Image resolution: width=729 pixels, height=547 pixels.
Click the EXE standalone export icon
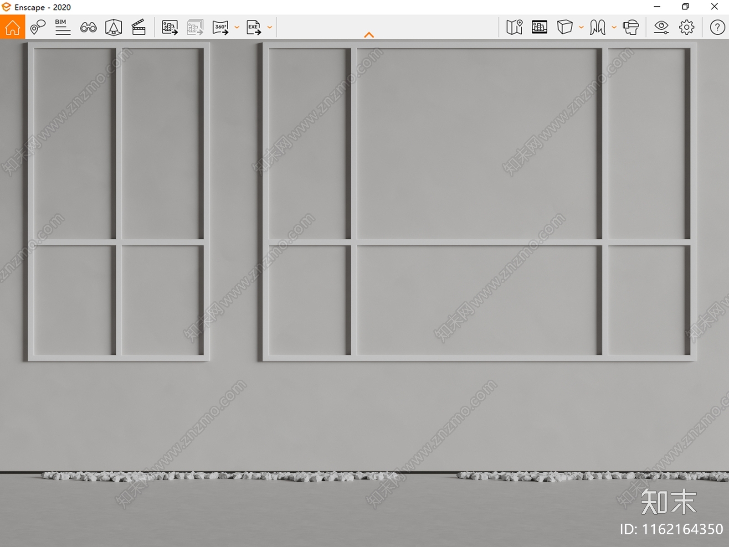click(254, 27)
